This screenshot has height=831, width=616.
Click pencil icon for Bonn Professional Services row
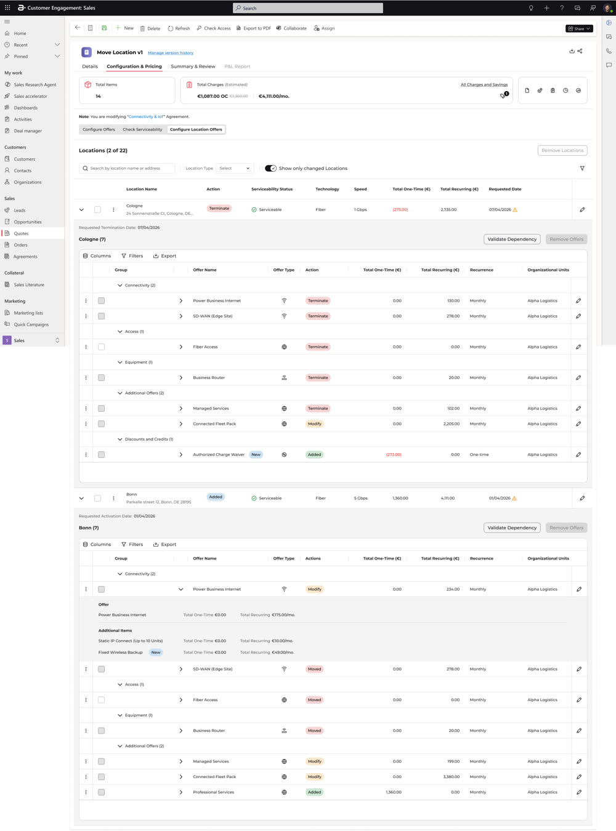[x=579, y=792]
